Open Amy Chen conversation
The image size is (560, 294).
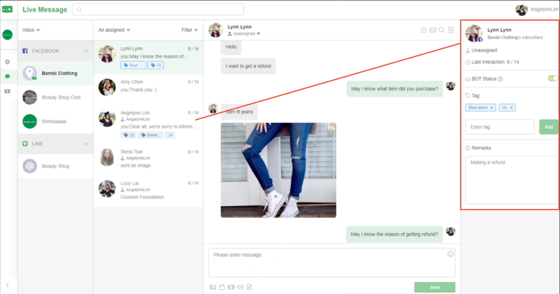coord(148,86)
